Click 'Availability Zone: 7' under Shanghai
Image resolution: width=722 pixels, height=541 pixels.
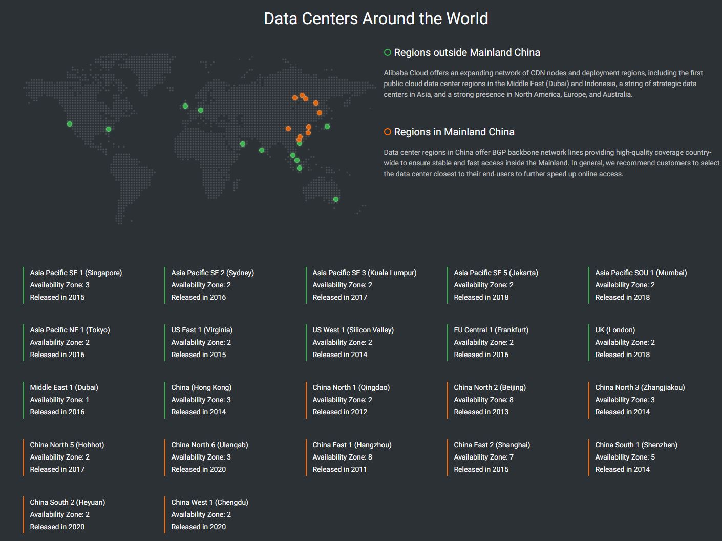click(x=484, y=457)
